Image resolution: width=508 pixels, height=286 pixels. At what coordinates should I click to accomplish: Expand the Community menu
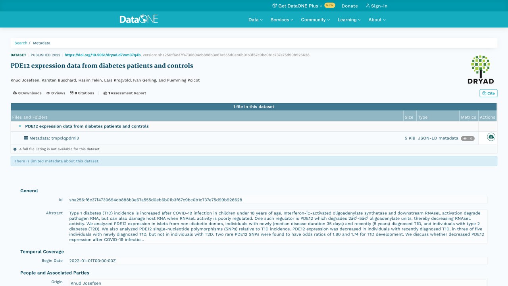[316, 19]
